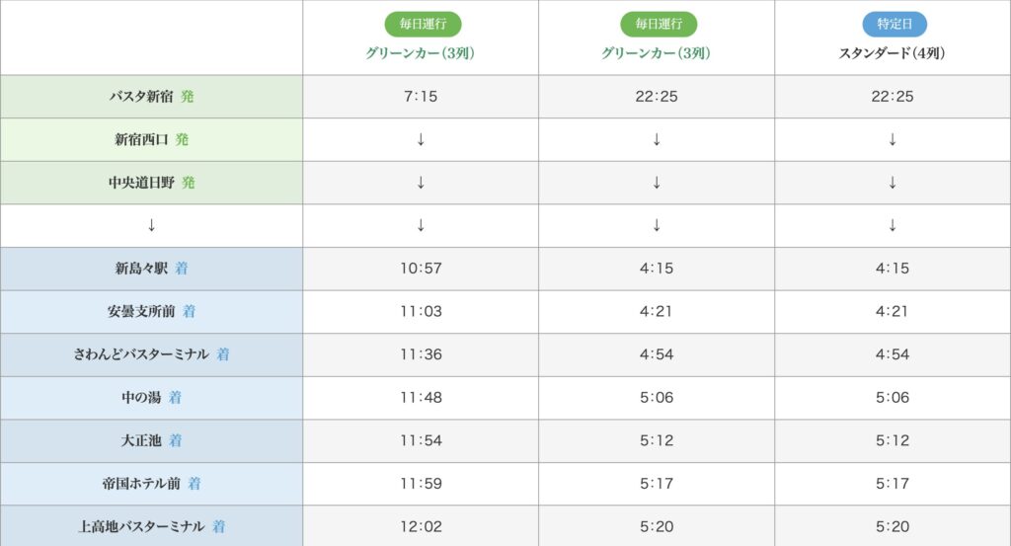Click the 上高地バスターミナル 着 row label

[x=151, y=526]
